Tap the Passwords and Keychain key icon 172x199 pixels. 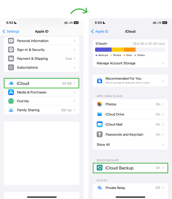(x=99, y=134)
